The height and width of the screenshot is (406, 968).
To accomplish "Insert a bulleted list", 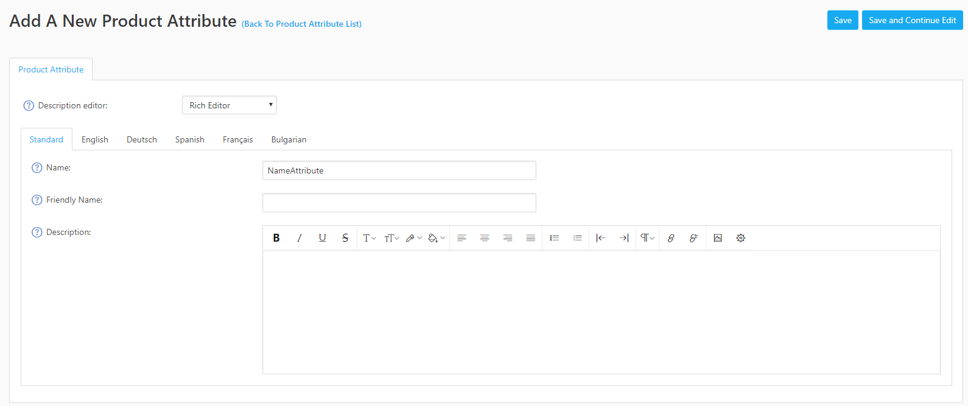I will (x=554, y=238).
